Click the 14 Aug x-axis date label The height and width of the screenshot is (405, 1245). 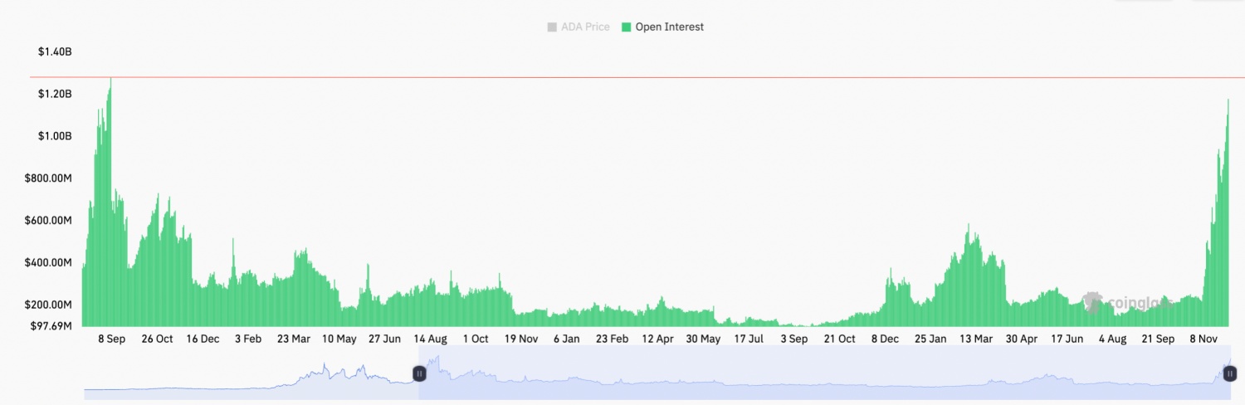[x=430, y=339]
